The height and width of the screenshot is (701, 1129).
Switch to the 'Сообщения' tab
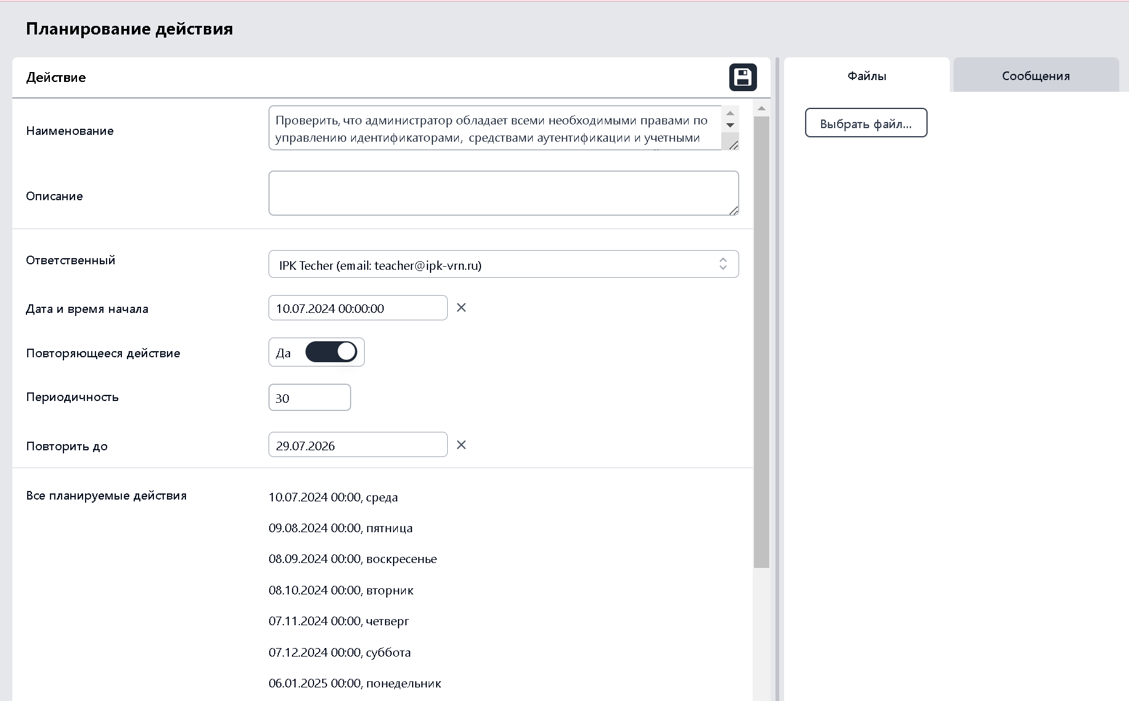coord(1035,76)
